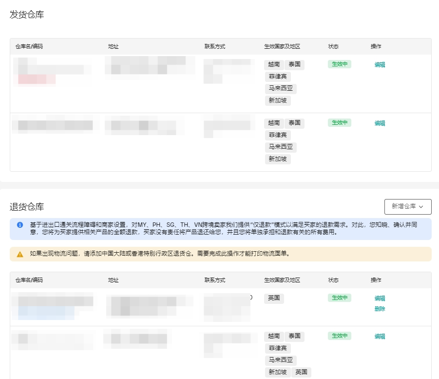Select 泰国 tag in second shipping warehouse

point(294,123)
